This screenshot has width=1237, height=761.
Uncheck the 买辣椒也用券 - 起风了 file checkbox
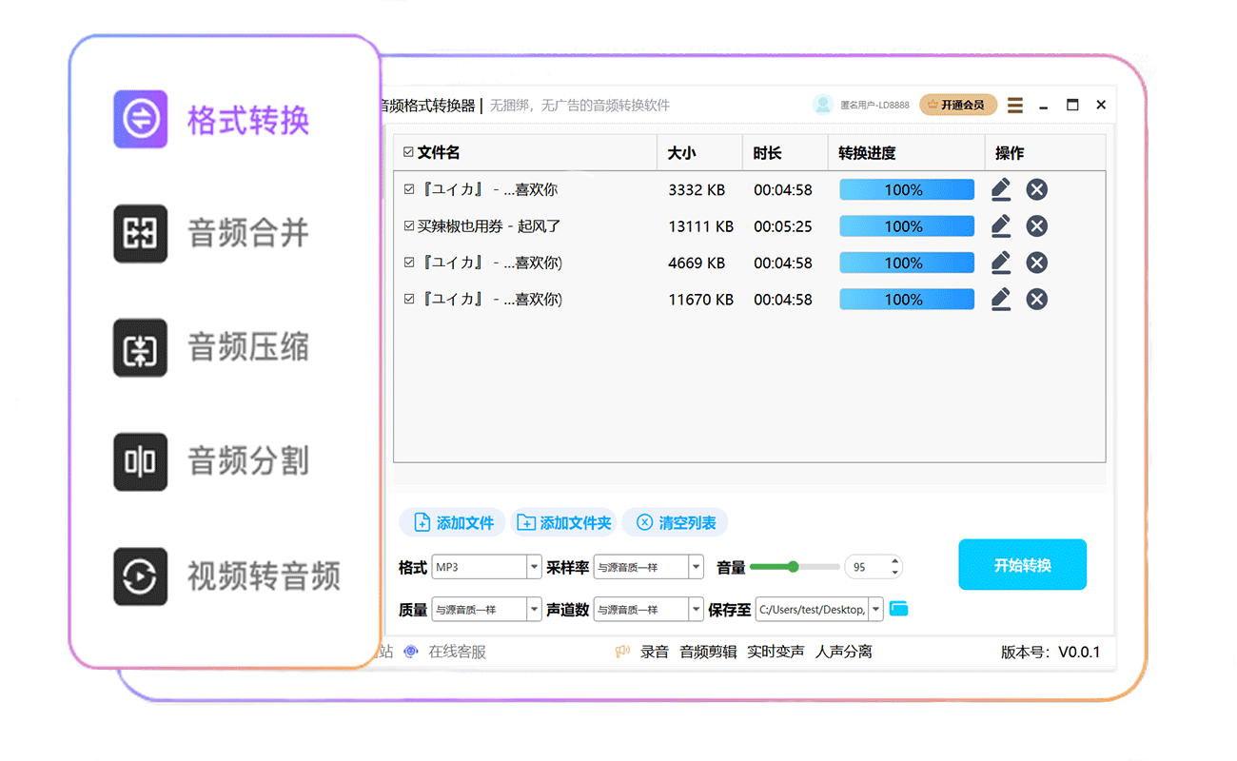(409, 226)
